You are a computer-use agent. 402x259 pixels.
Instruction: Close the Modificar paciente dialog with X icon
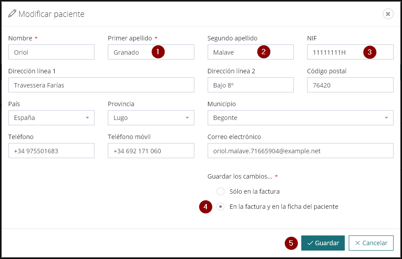tap(388, 14)
